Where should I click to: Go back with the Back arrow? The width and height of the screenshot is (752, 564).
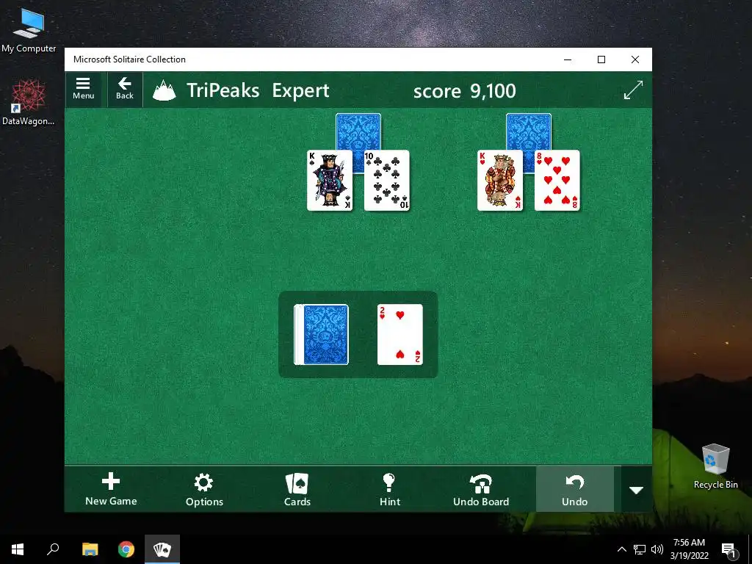(x=125, y=89)
